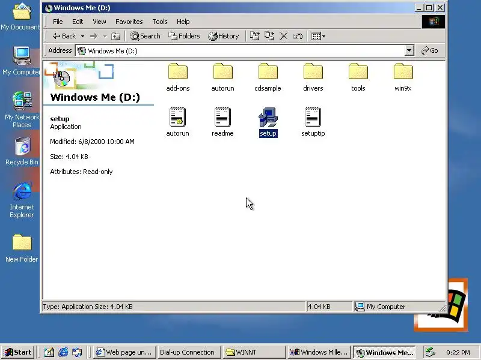Image resolution: width=481 pixels, height=360 pixels.
Task: Open the Help menu
Action: 183,22
